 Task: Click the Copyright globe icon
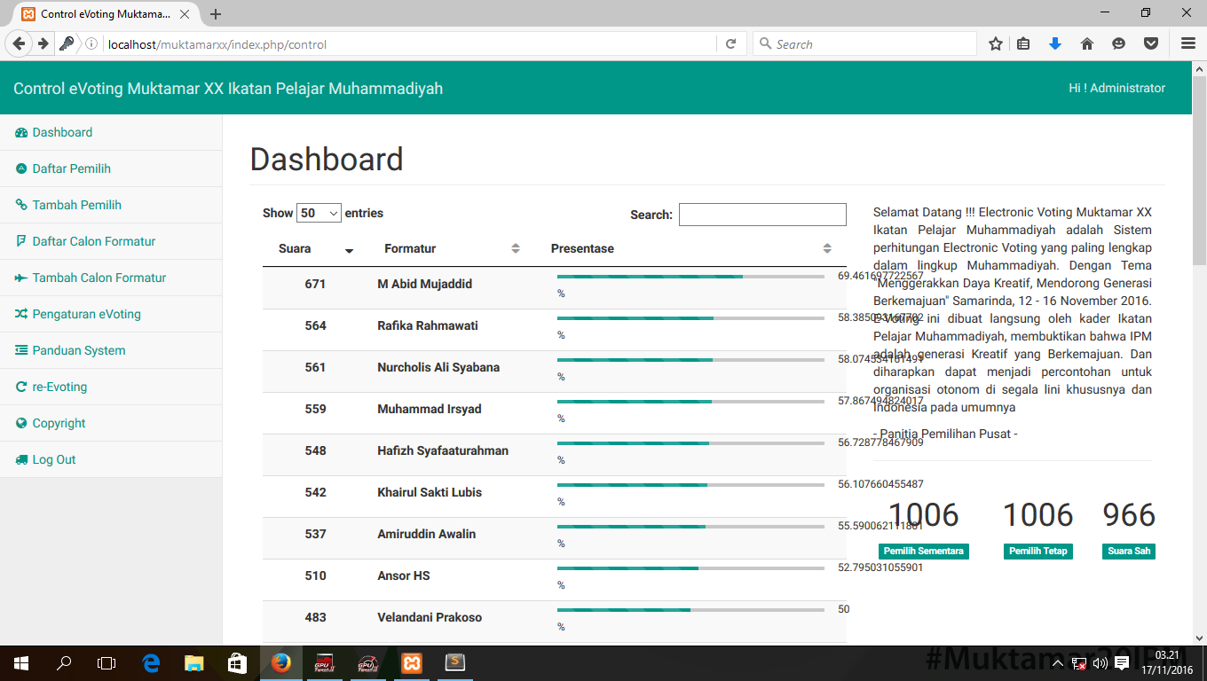coord(21,423)
